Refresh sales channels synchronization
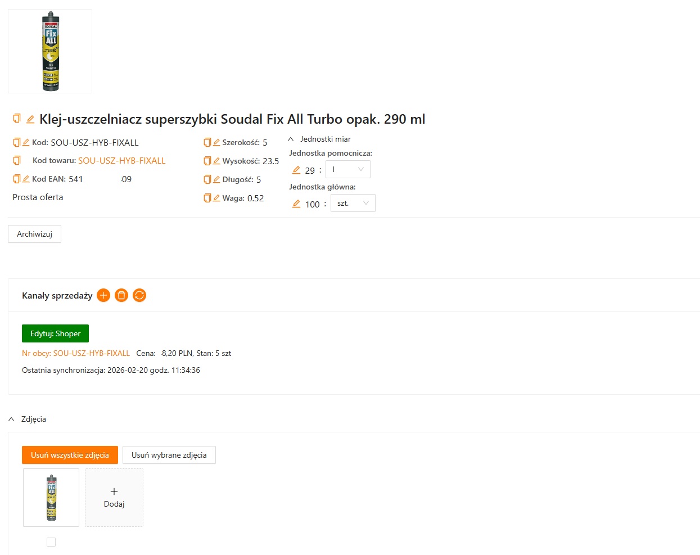The image size is (700, 555). point(139,295)
